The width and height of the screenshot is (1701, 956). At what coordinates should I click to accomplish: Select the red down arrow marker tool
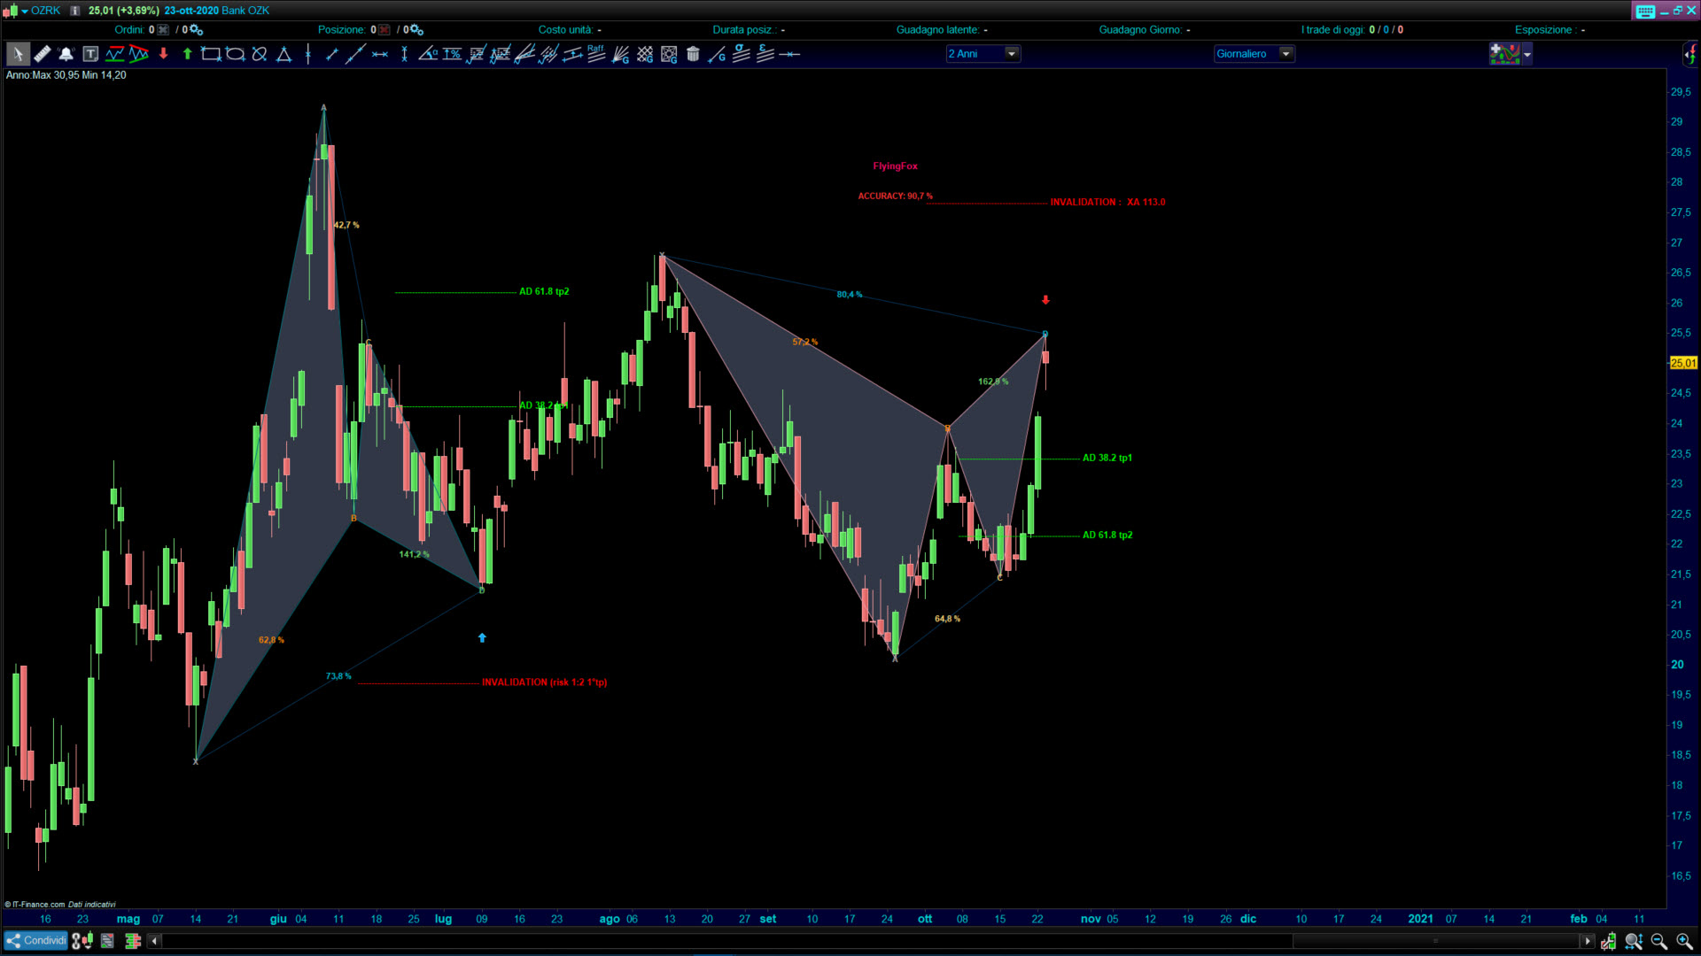point(163,54)
